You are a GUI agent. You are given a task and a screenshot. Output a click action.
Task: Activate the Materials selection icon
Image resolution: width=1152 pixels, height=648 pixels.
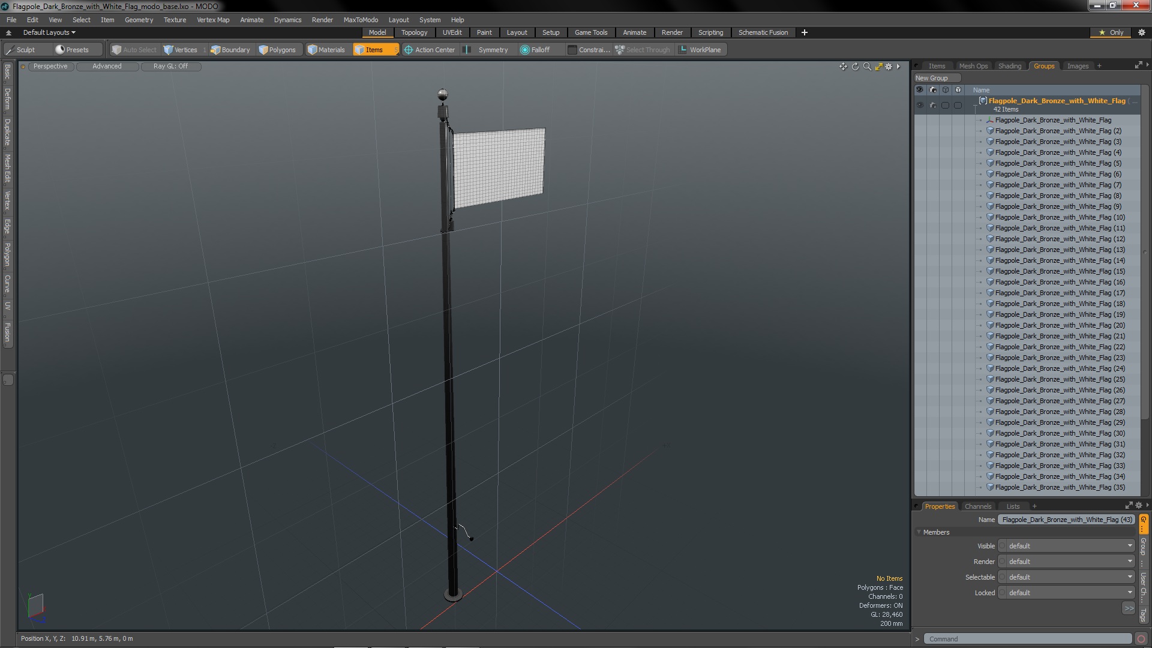[x=313, y=50]
